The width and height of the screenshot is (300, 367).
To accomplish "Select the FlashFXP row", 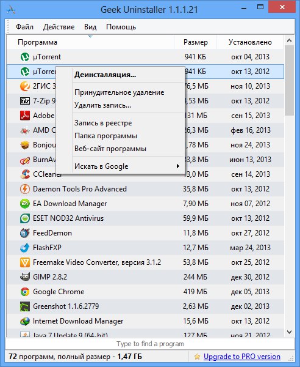I will 145,248.
